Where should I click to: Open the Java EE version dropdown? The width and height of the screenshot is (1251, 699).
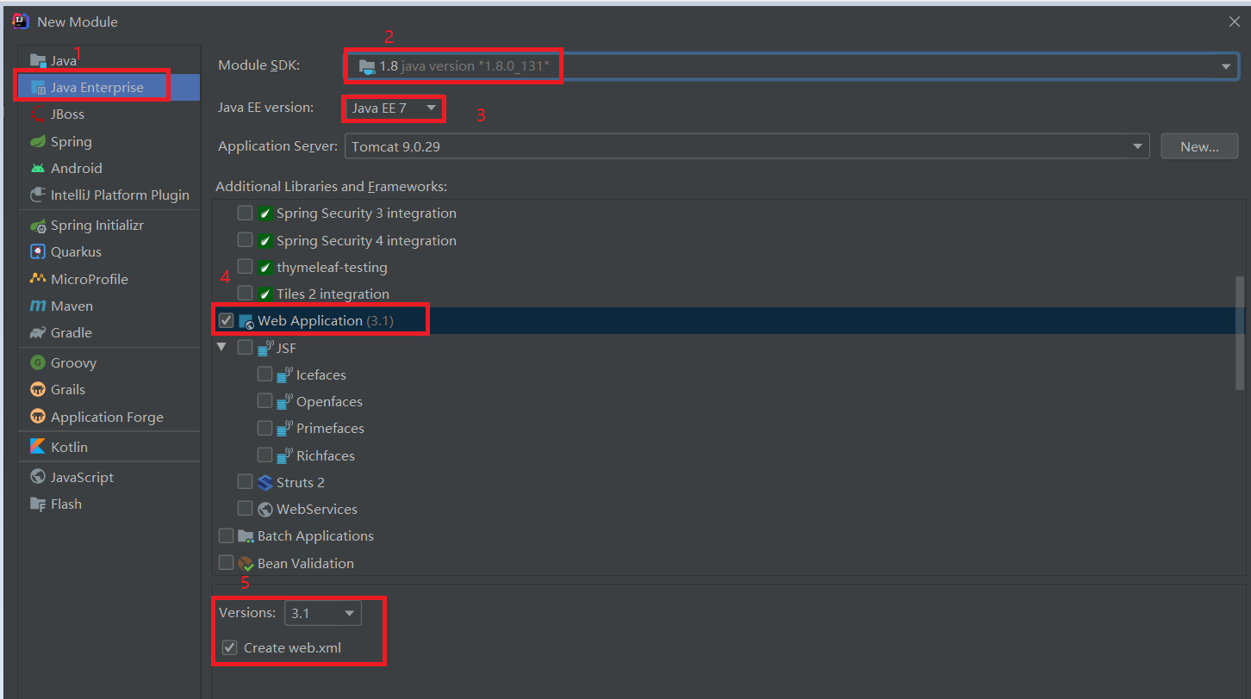[x=395, y=108]
